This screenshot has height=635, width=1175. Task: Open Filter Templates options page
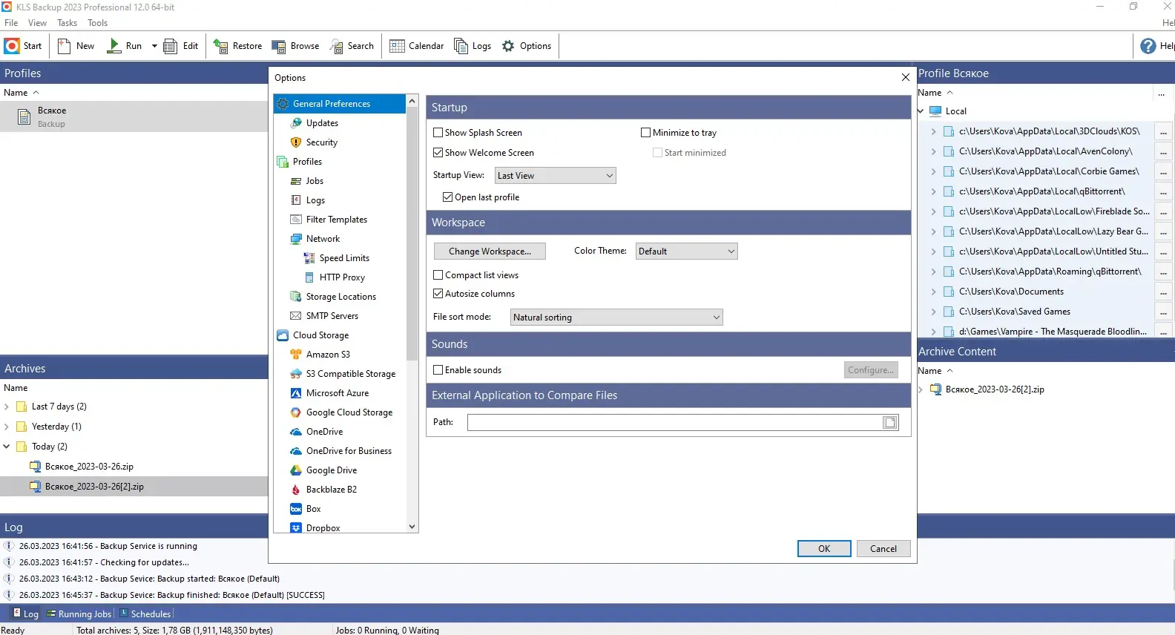tap(336, 220)
